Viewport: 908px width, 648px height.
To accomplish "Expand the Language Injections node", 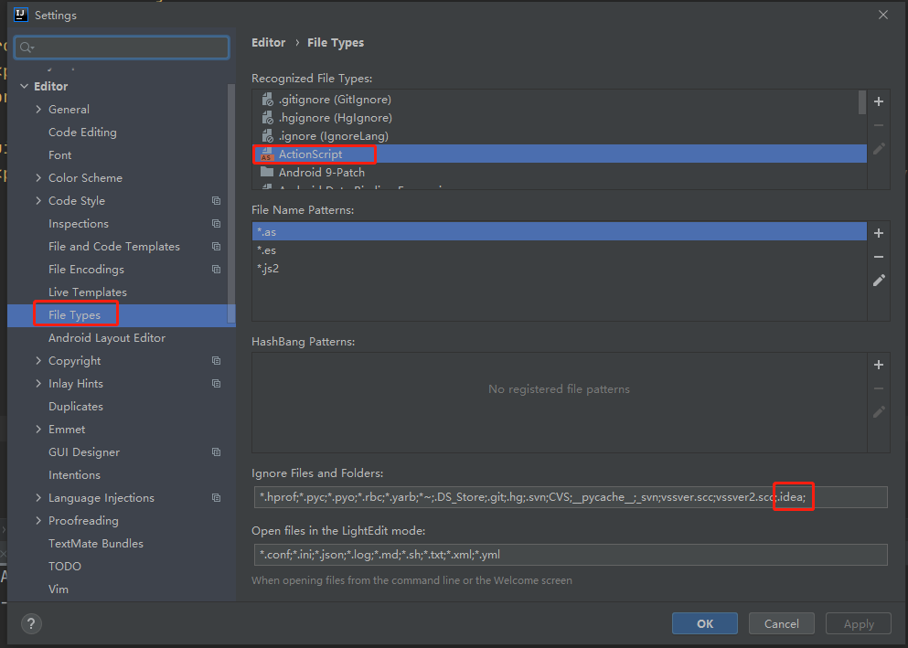I will click(x=38, y=497).
